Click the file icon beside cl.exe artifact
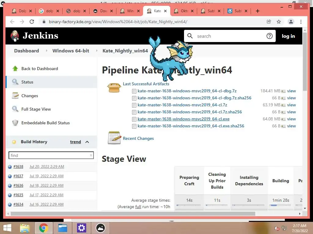Viewport: 313px width, 234px height. pyautogui.click(x=134, y=119)
